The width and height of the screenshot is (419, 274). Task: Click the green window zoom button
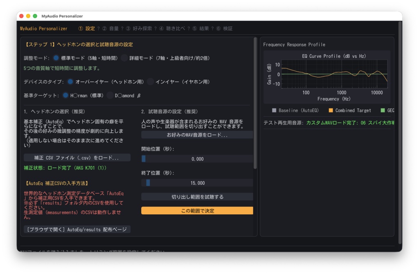(x=35, y=16)
